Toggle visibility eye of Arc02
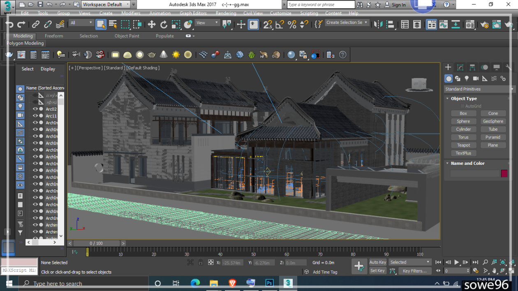 coord(35,109)
